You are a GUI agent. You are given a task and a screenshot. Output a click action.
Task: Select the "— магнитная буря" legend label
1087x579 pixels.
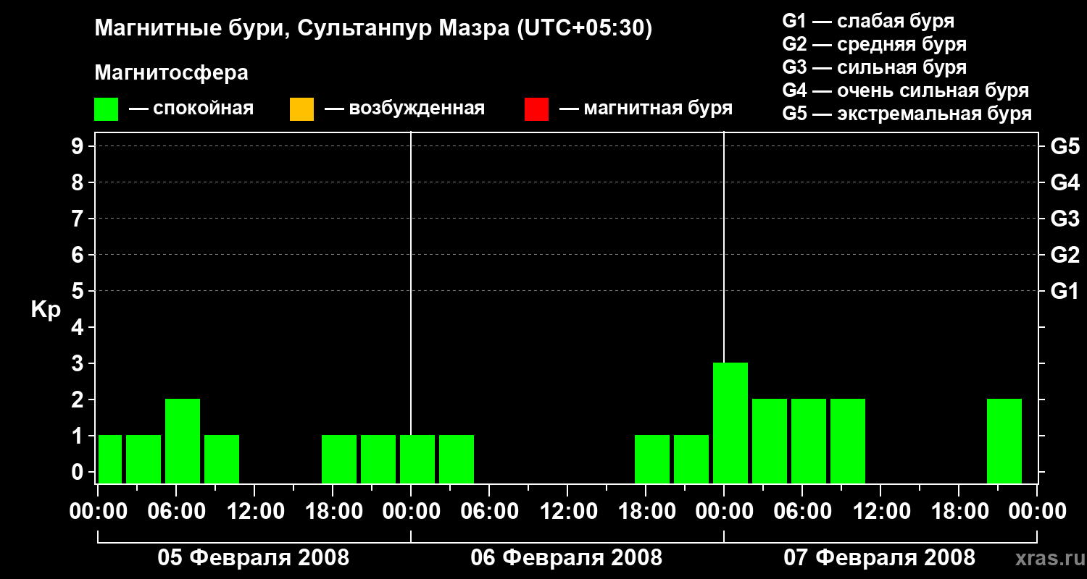click(x=646, y=109)
